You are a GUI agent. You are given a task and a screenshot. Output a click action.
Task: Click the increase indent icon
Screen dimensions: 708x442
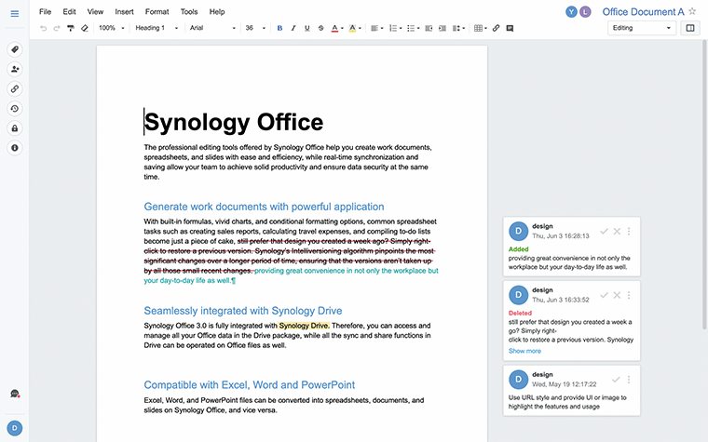(x=442, y=28)
